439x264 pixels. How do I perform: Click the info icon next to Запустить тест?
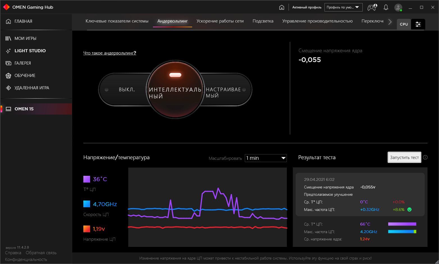pos(425,157)
